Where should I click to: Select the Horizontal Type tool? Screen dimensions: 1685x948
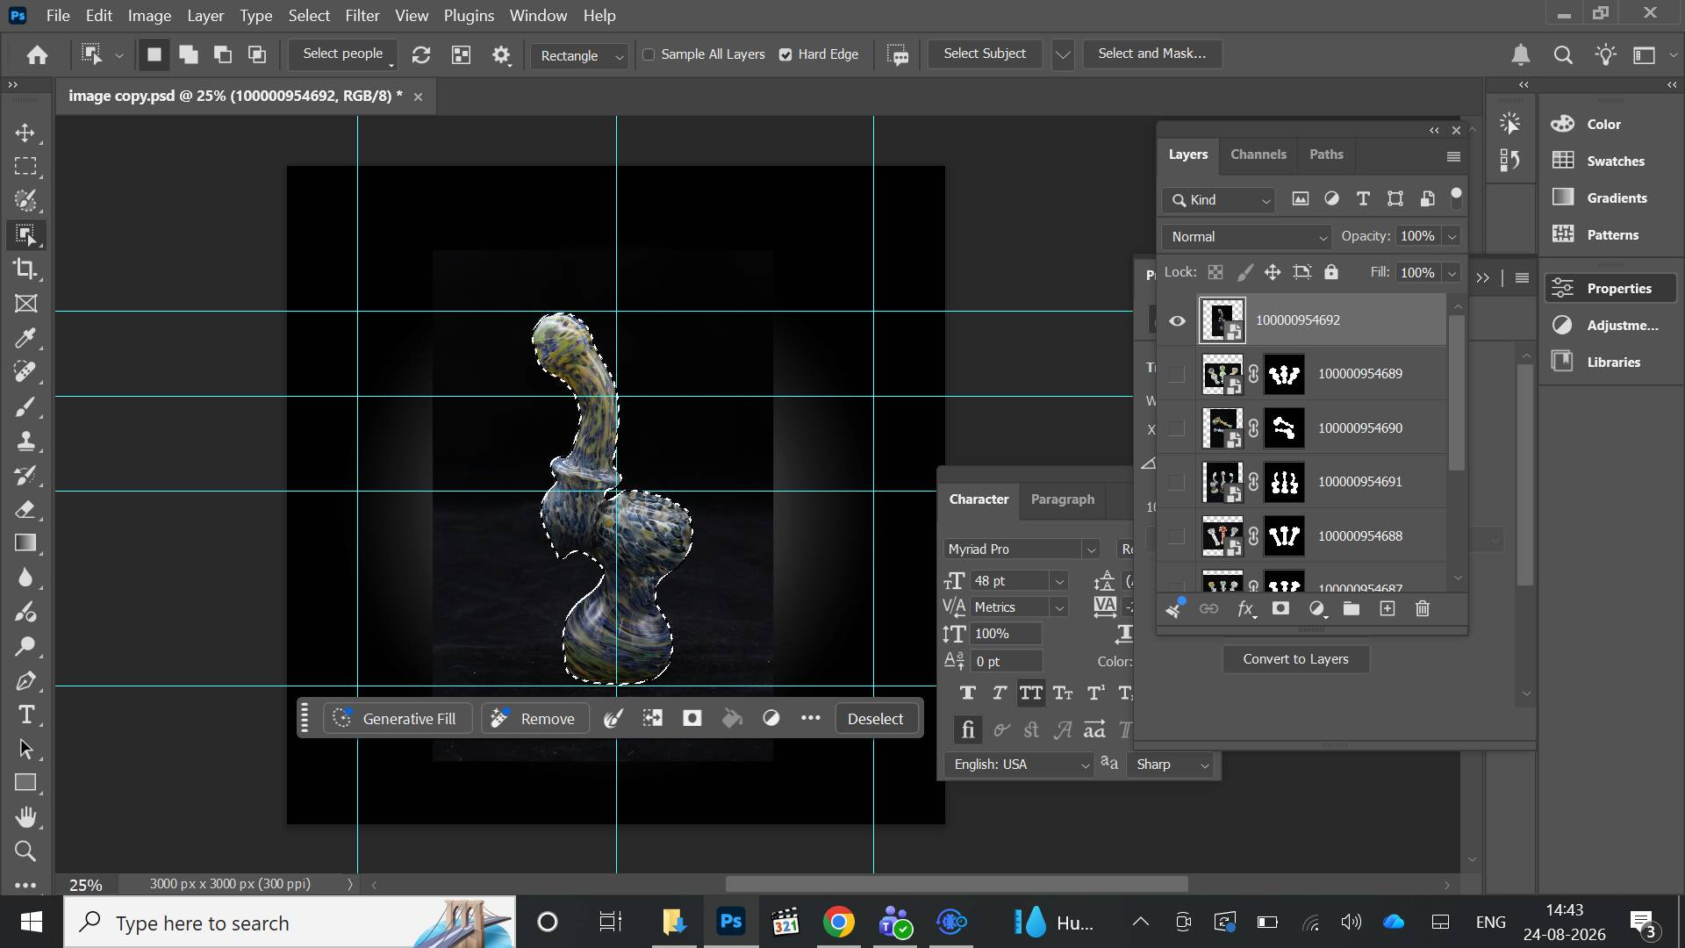pos(25,715)
